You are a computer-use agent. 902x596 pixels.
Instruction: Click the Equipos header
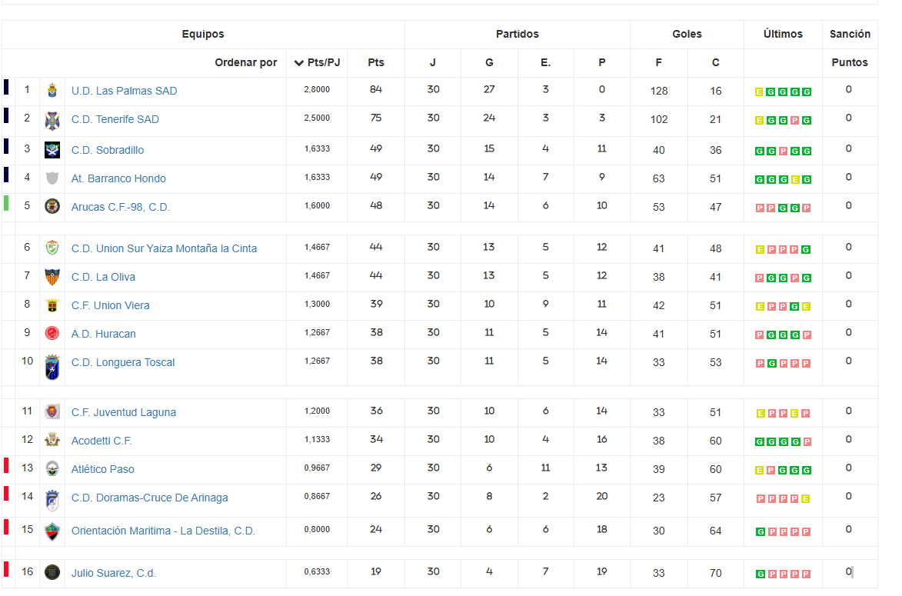click(x=203, y=34)
